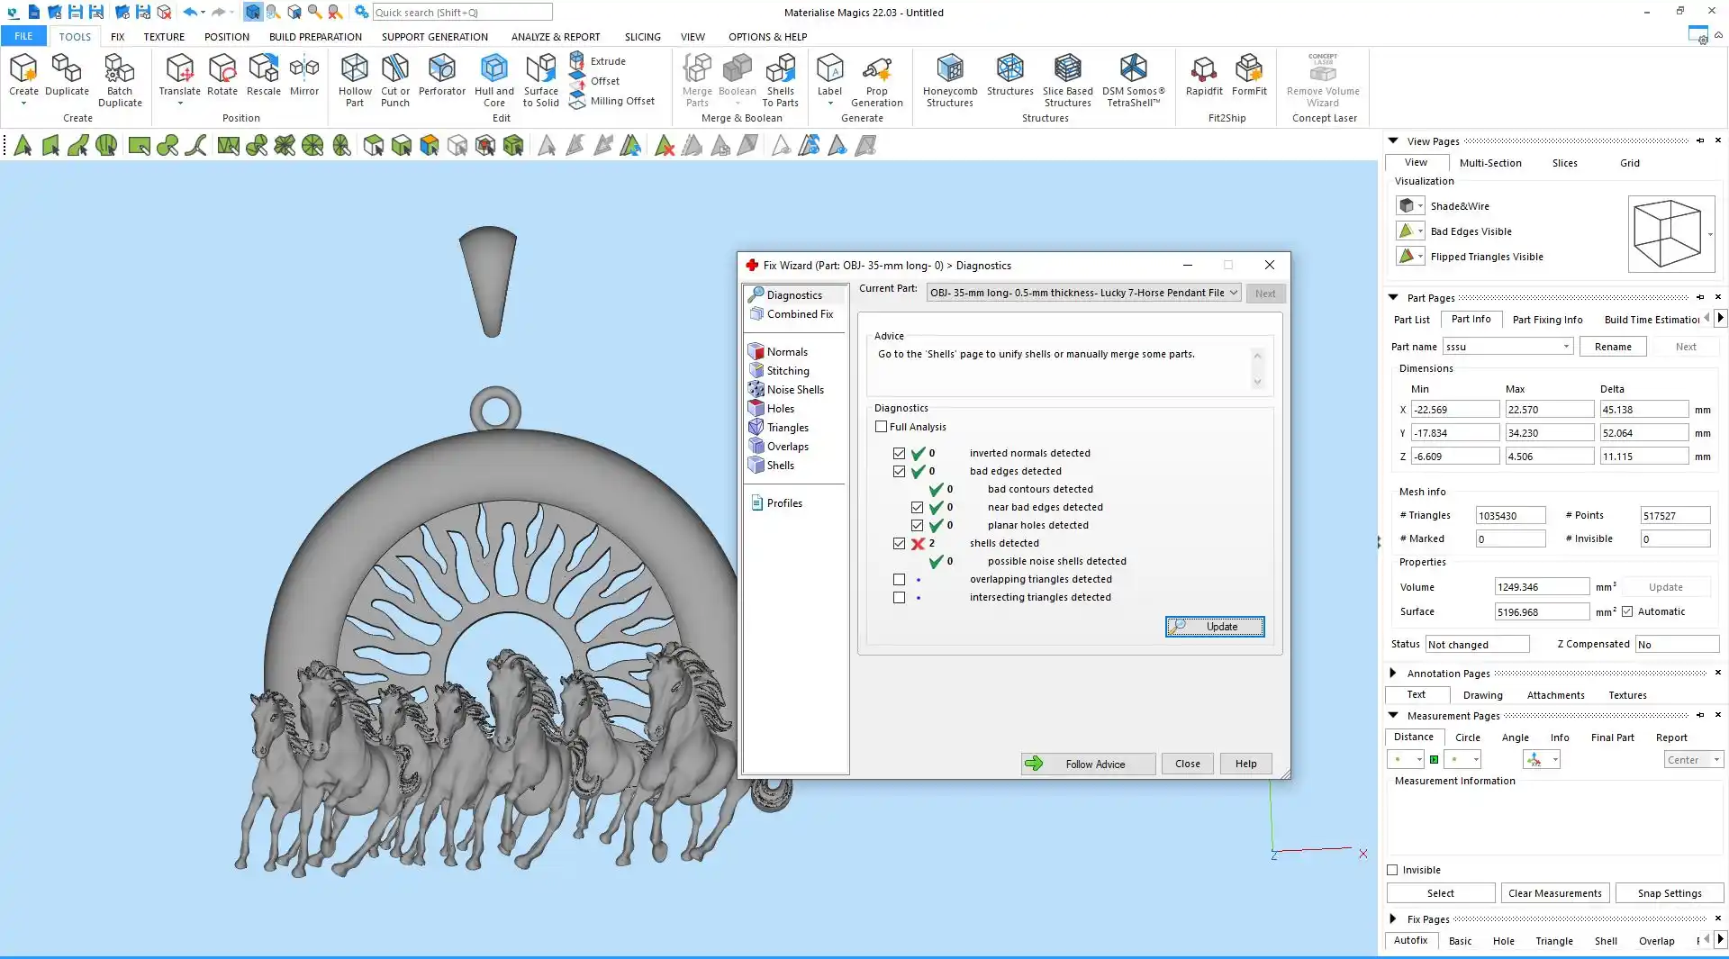Click the Advice box scroll-down arrow
The height and width of the screenshot is (959, 1729).
(x=1257, y=382)
